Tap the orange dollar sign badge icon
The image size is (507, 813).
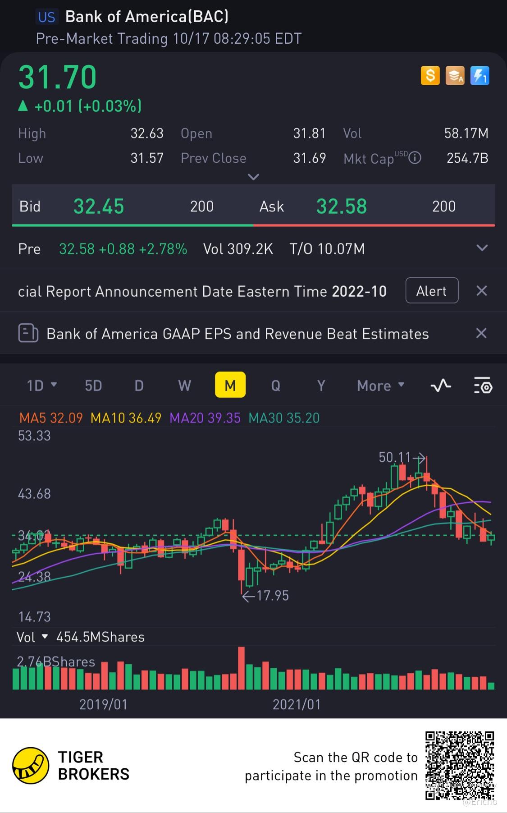point(430,76)
